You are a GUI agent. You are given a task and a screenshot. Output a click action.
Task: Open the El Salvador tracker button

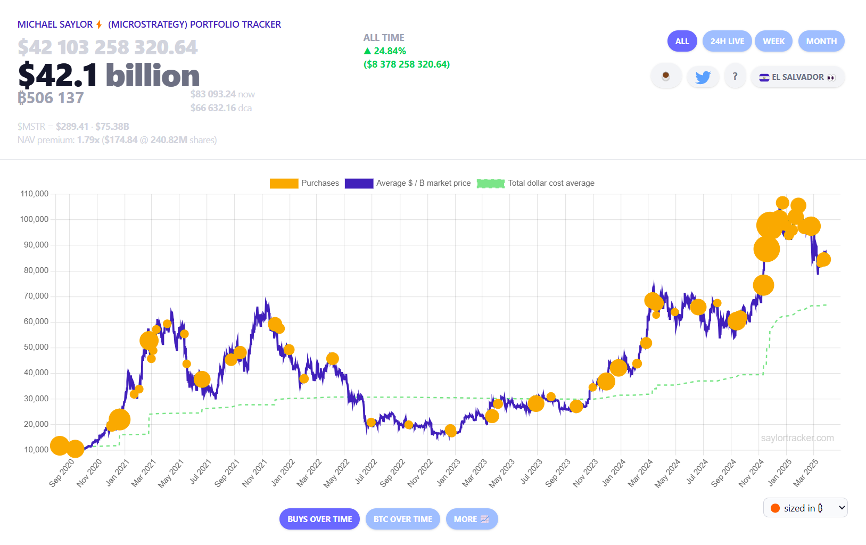coord(797,77)
